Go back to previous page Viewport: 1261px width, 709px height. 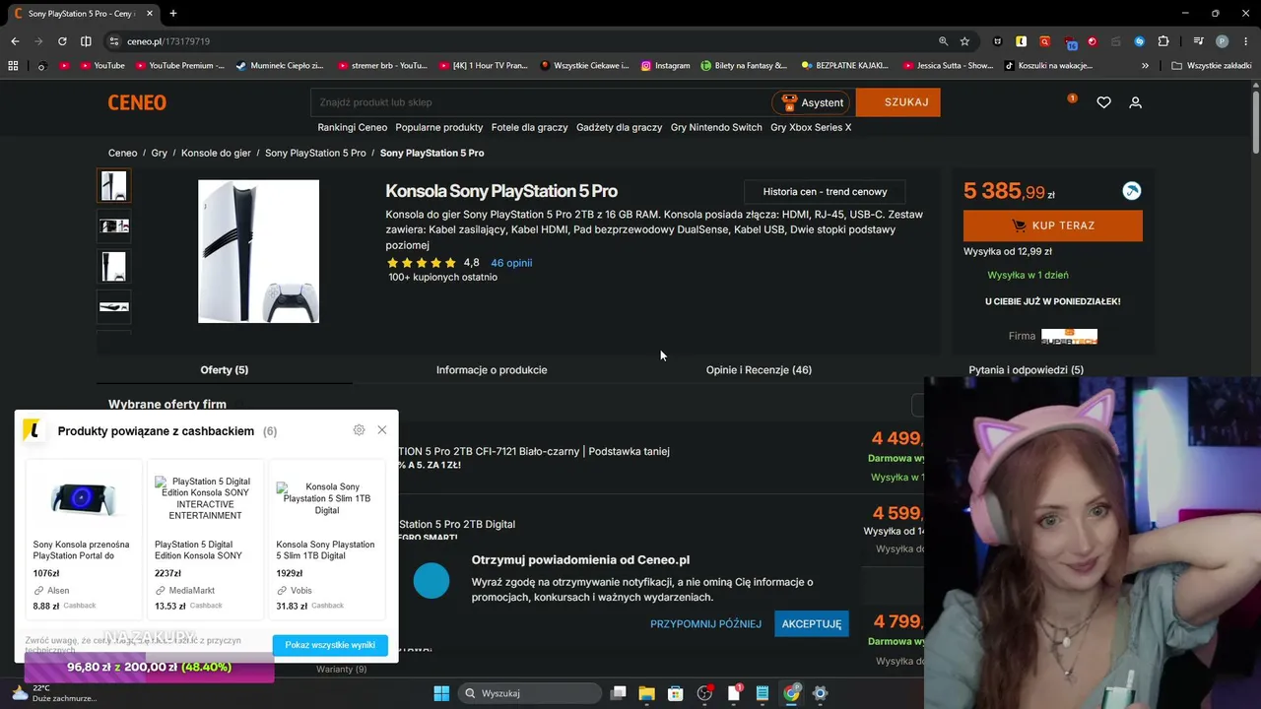(x=15, y=41)
